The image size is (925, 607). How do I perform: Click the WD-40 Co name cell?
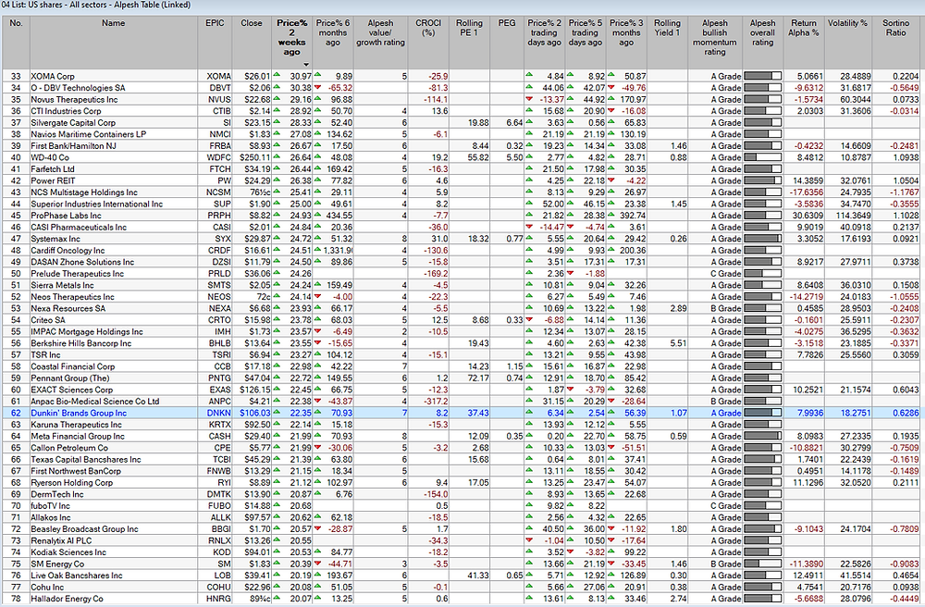(x=113, y=157)
